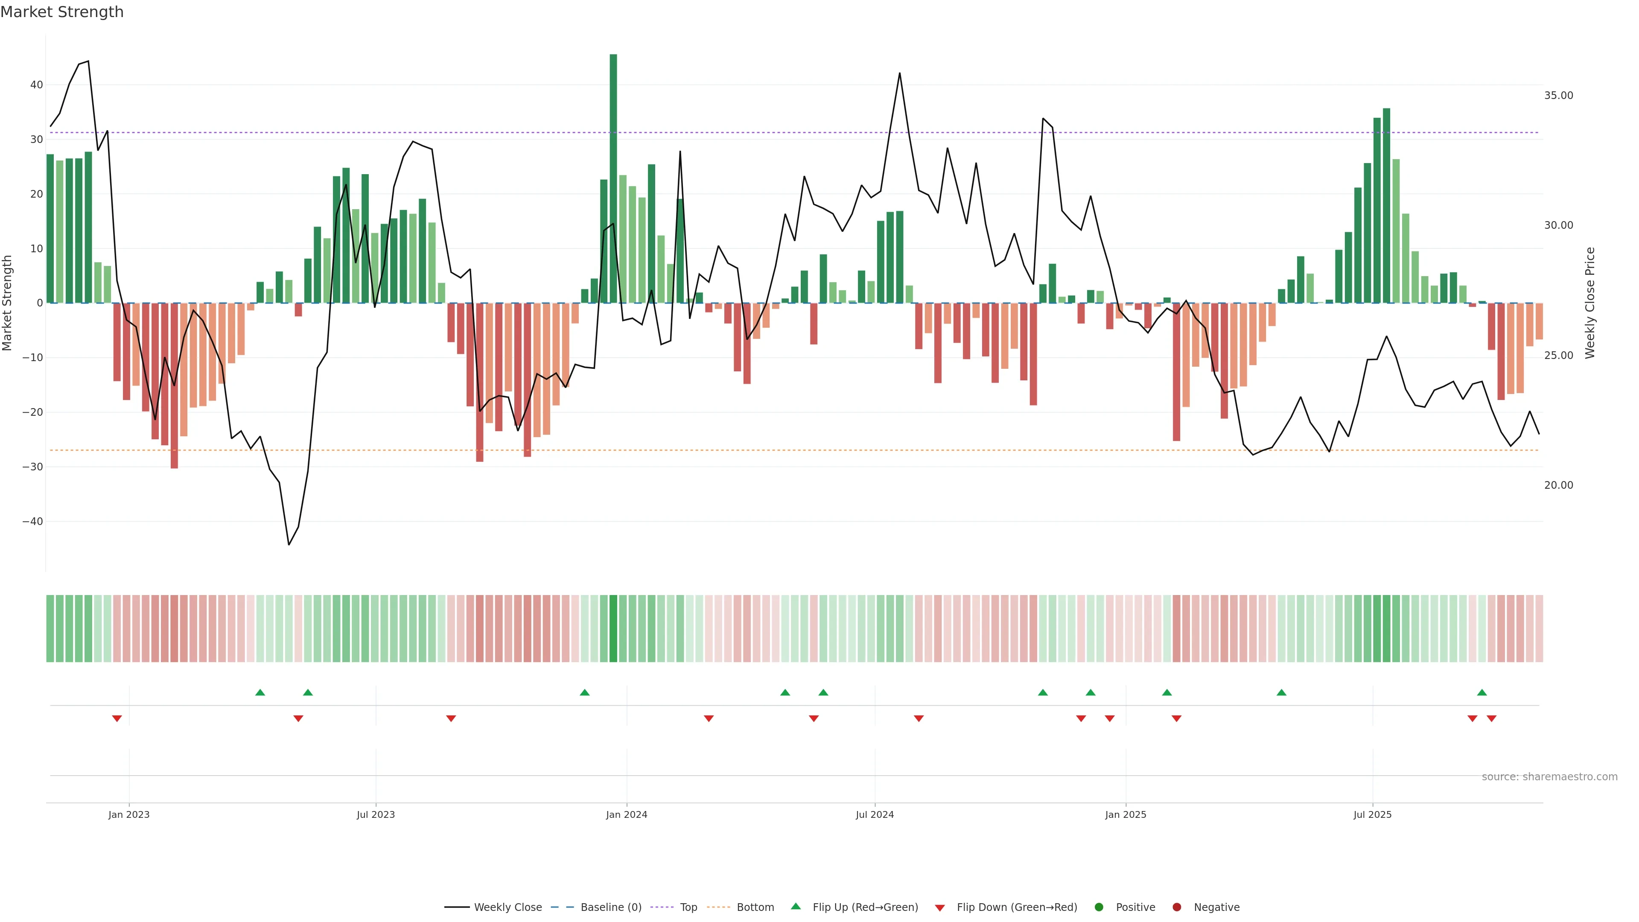Click the tallest green bar near Jan 2024
Screen dimensions: 1639x922
coord(613,178)
